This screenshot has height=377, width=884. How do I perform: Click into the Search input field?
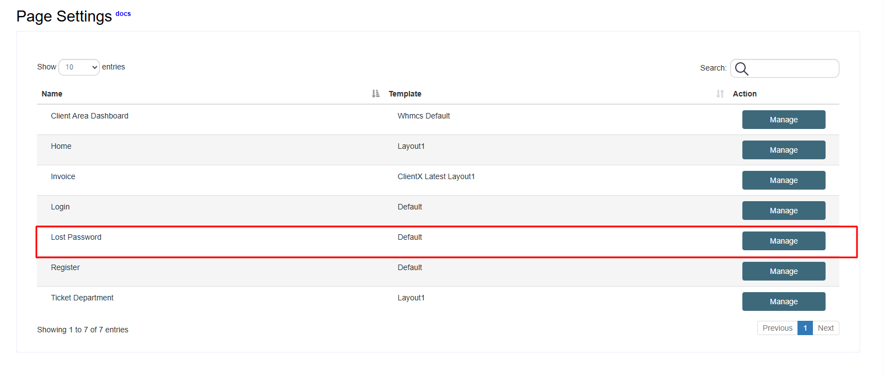(793, 68)
